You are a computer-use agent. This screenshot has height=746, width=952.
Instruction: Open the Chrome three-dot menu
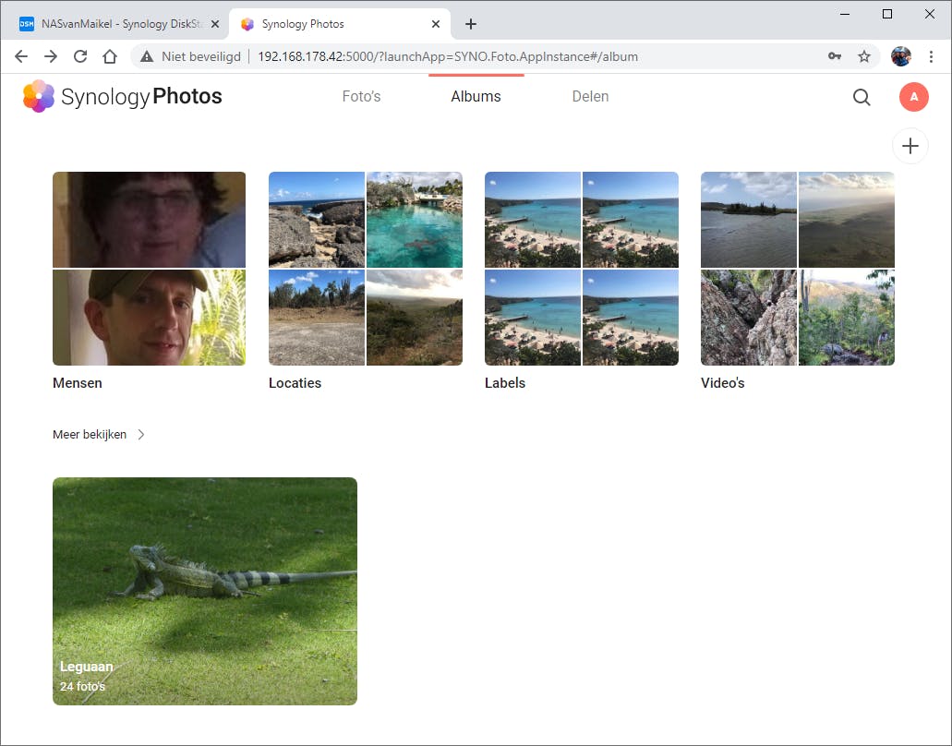[931, 56]
